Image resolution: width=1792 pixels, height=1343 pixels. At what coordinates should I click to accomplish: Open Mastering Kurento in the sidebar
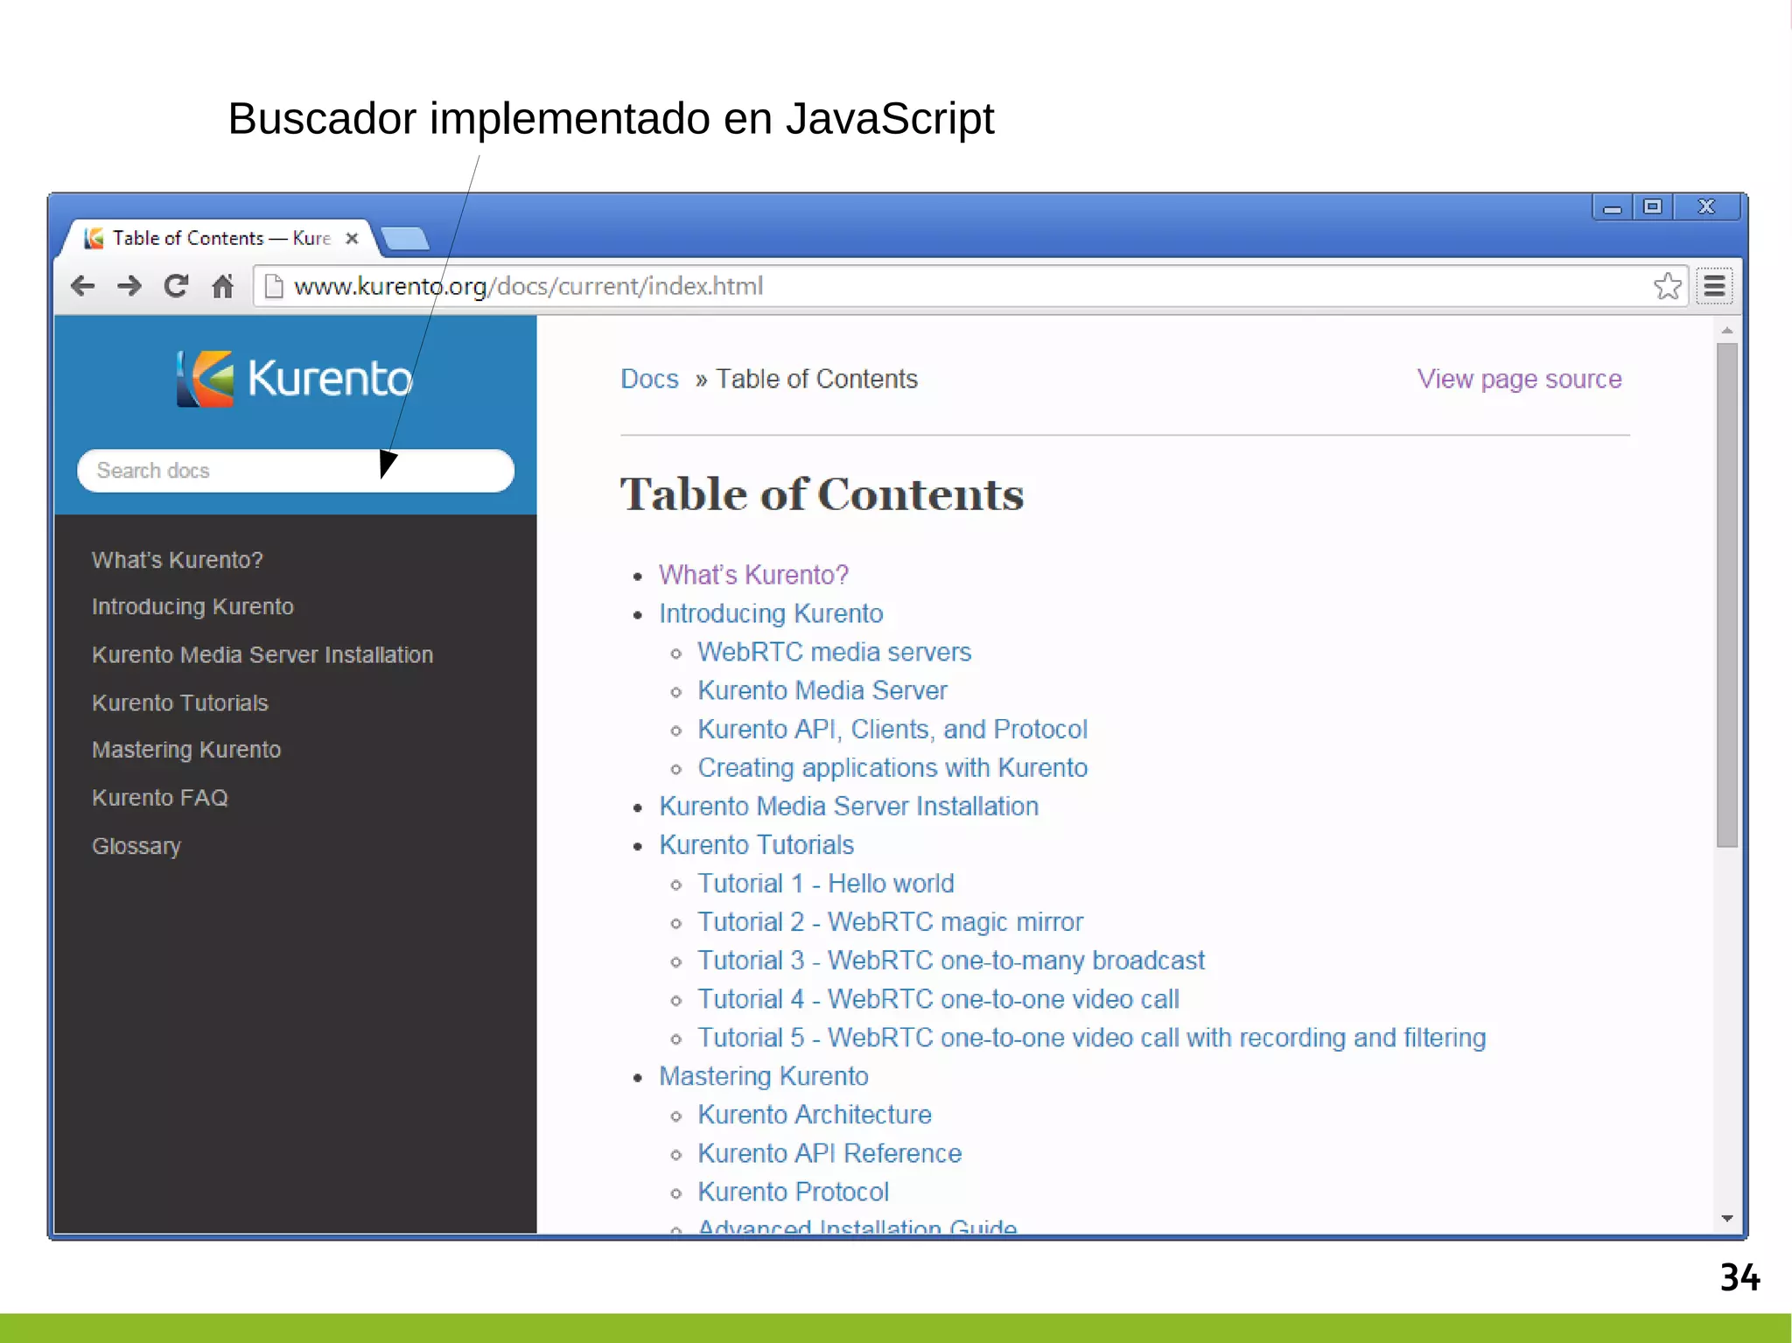tap(186, 750)
